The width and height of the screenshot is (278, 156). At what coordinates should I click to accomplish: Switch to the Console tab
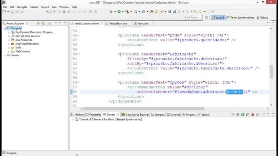173,114
